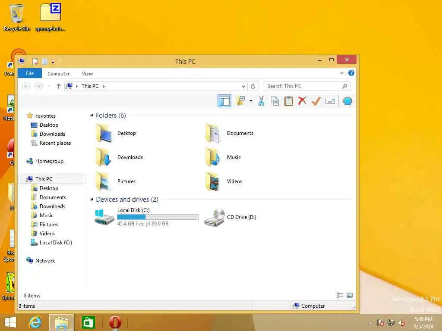Open Customize Quick Access Toolbar dropdown
442x331 pixels.
[x=53, y=62]
